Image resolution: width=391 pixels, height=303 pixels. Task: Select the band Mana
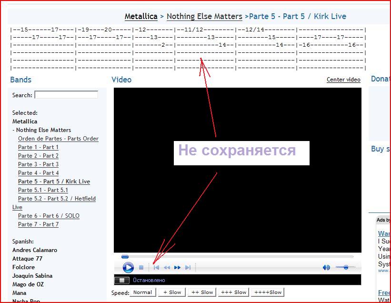click(19, 293)
